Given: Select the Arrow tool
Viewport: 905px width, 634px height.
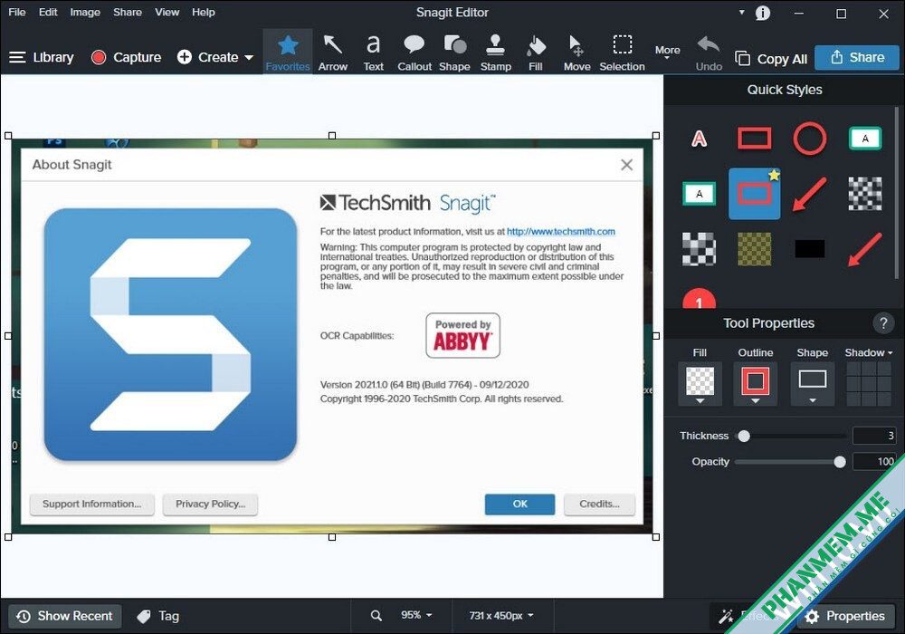Looking at the screenshot, I should (x=333, y=52).
